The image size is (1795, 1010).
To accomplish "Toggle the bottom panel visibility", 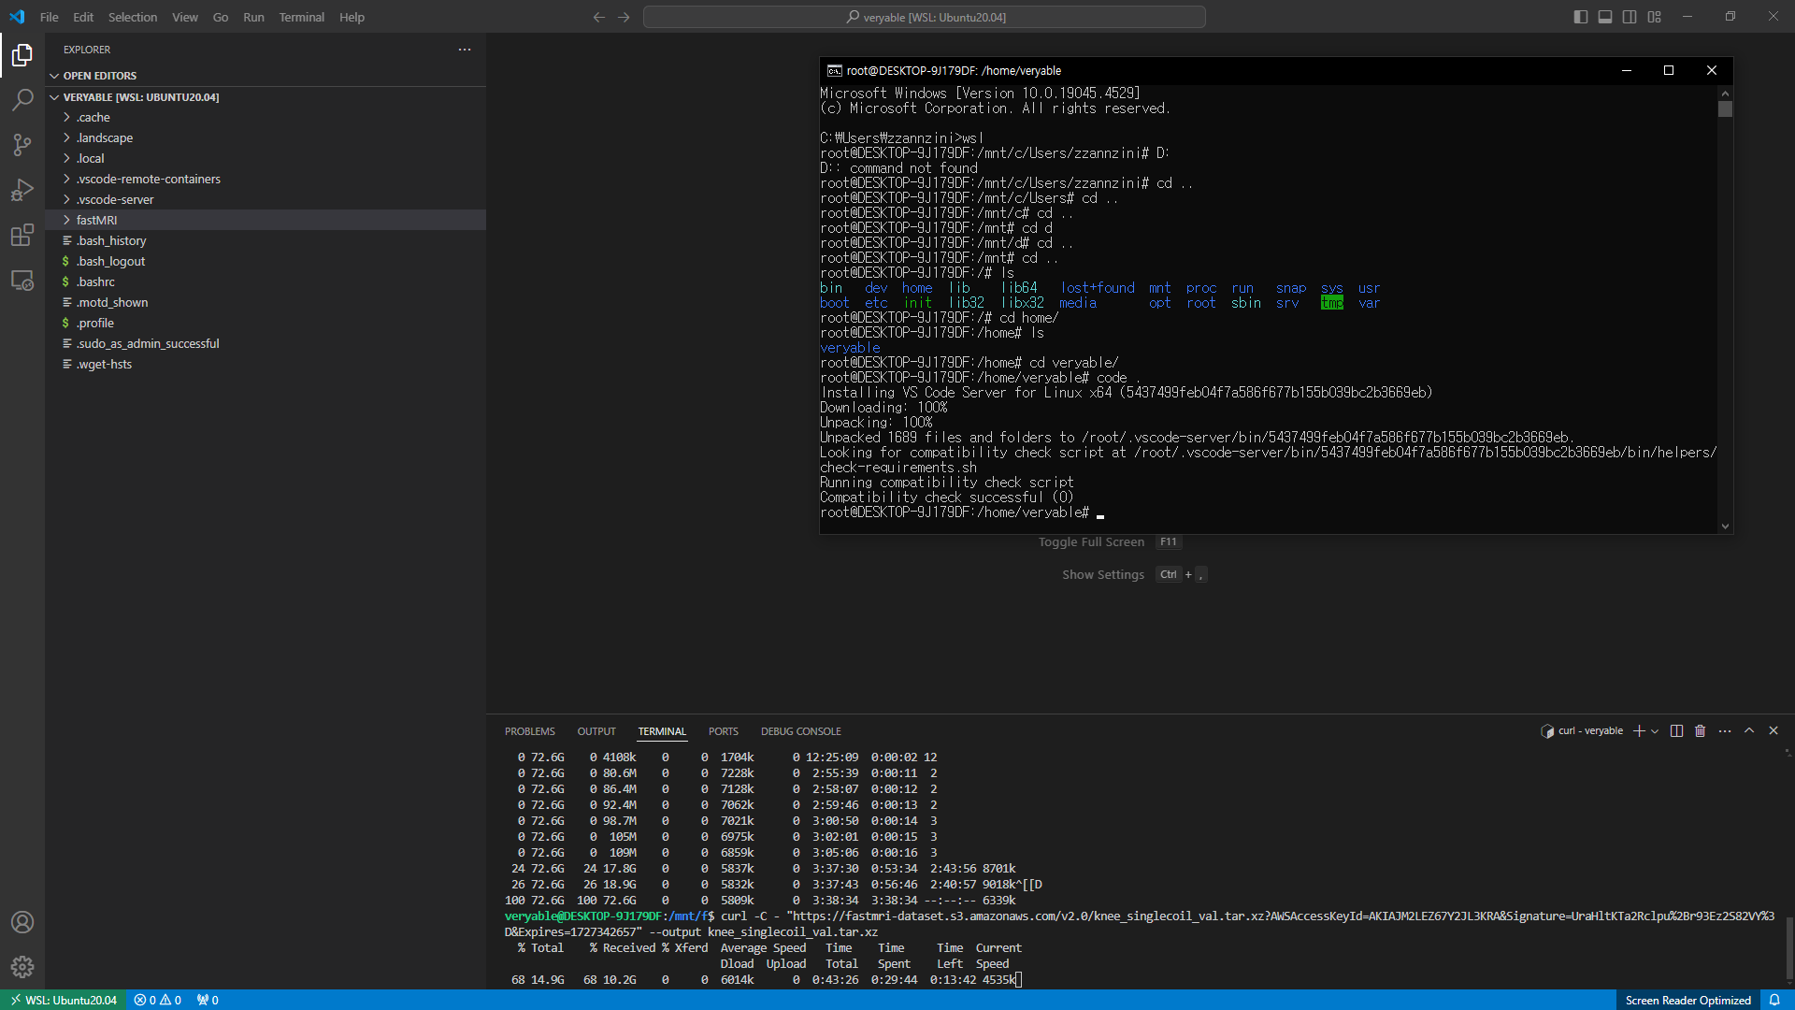I will (x=1604, y=16).
